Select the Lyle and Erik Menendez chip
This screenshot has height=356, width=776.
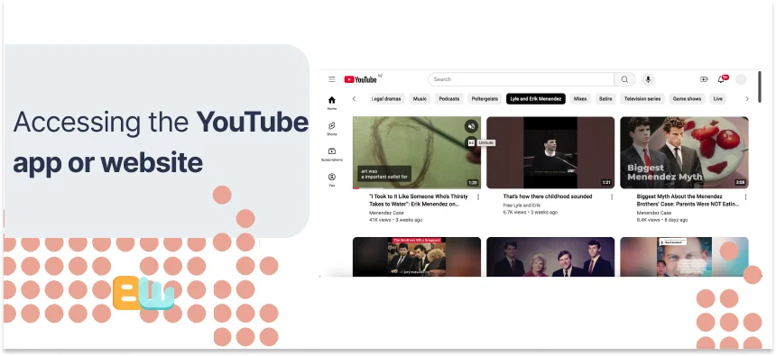coord(536,99)
